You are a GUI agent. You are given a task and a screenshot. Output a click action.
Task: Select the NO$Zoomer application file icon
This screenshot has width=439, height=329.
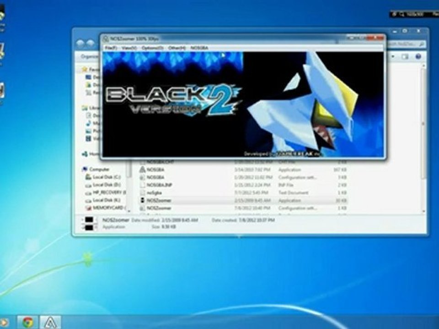coord(143,200)
